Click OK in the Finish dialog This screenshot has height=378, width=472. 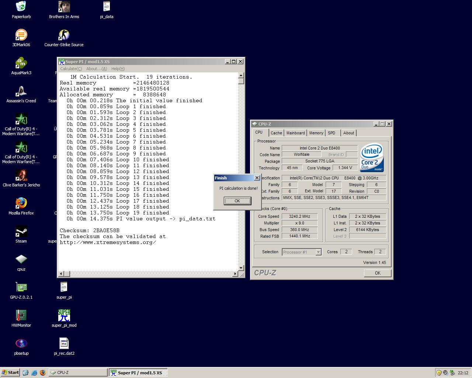(x=237, y=201)
